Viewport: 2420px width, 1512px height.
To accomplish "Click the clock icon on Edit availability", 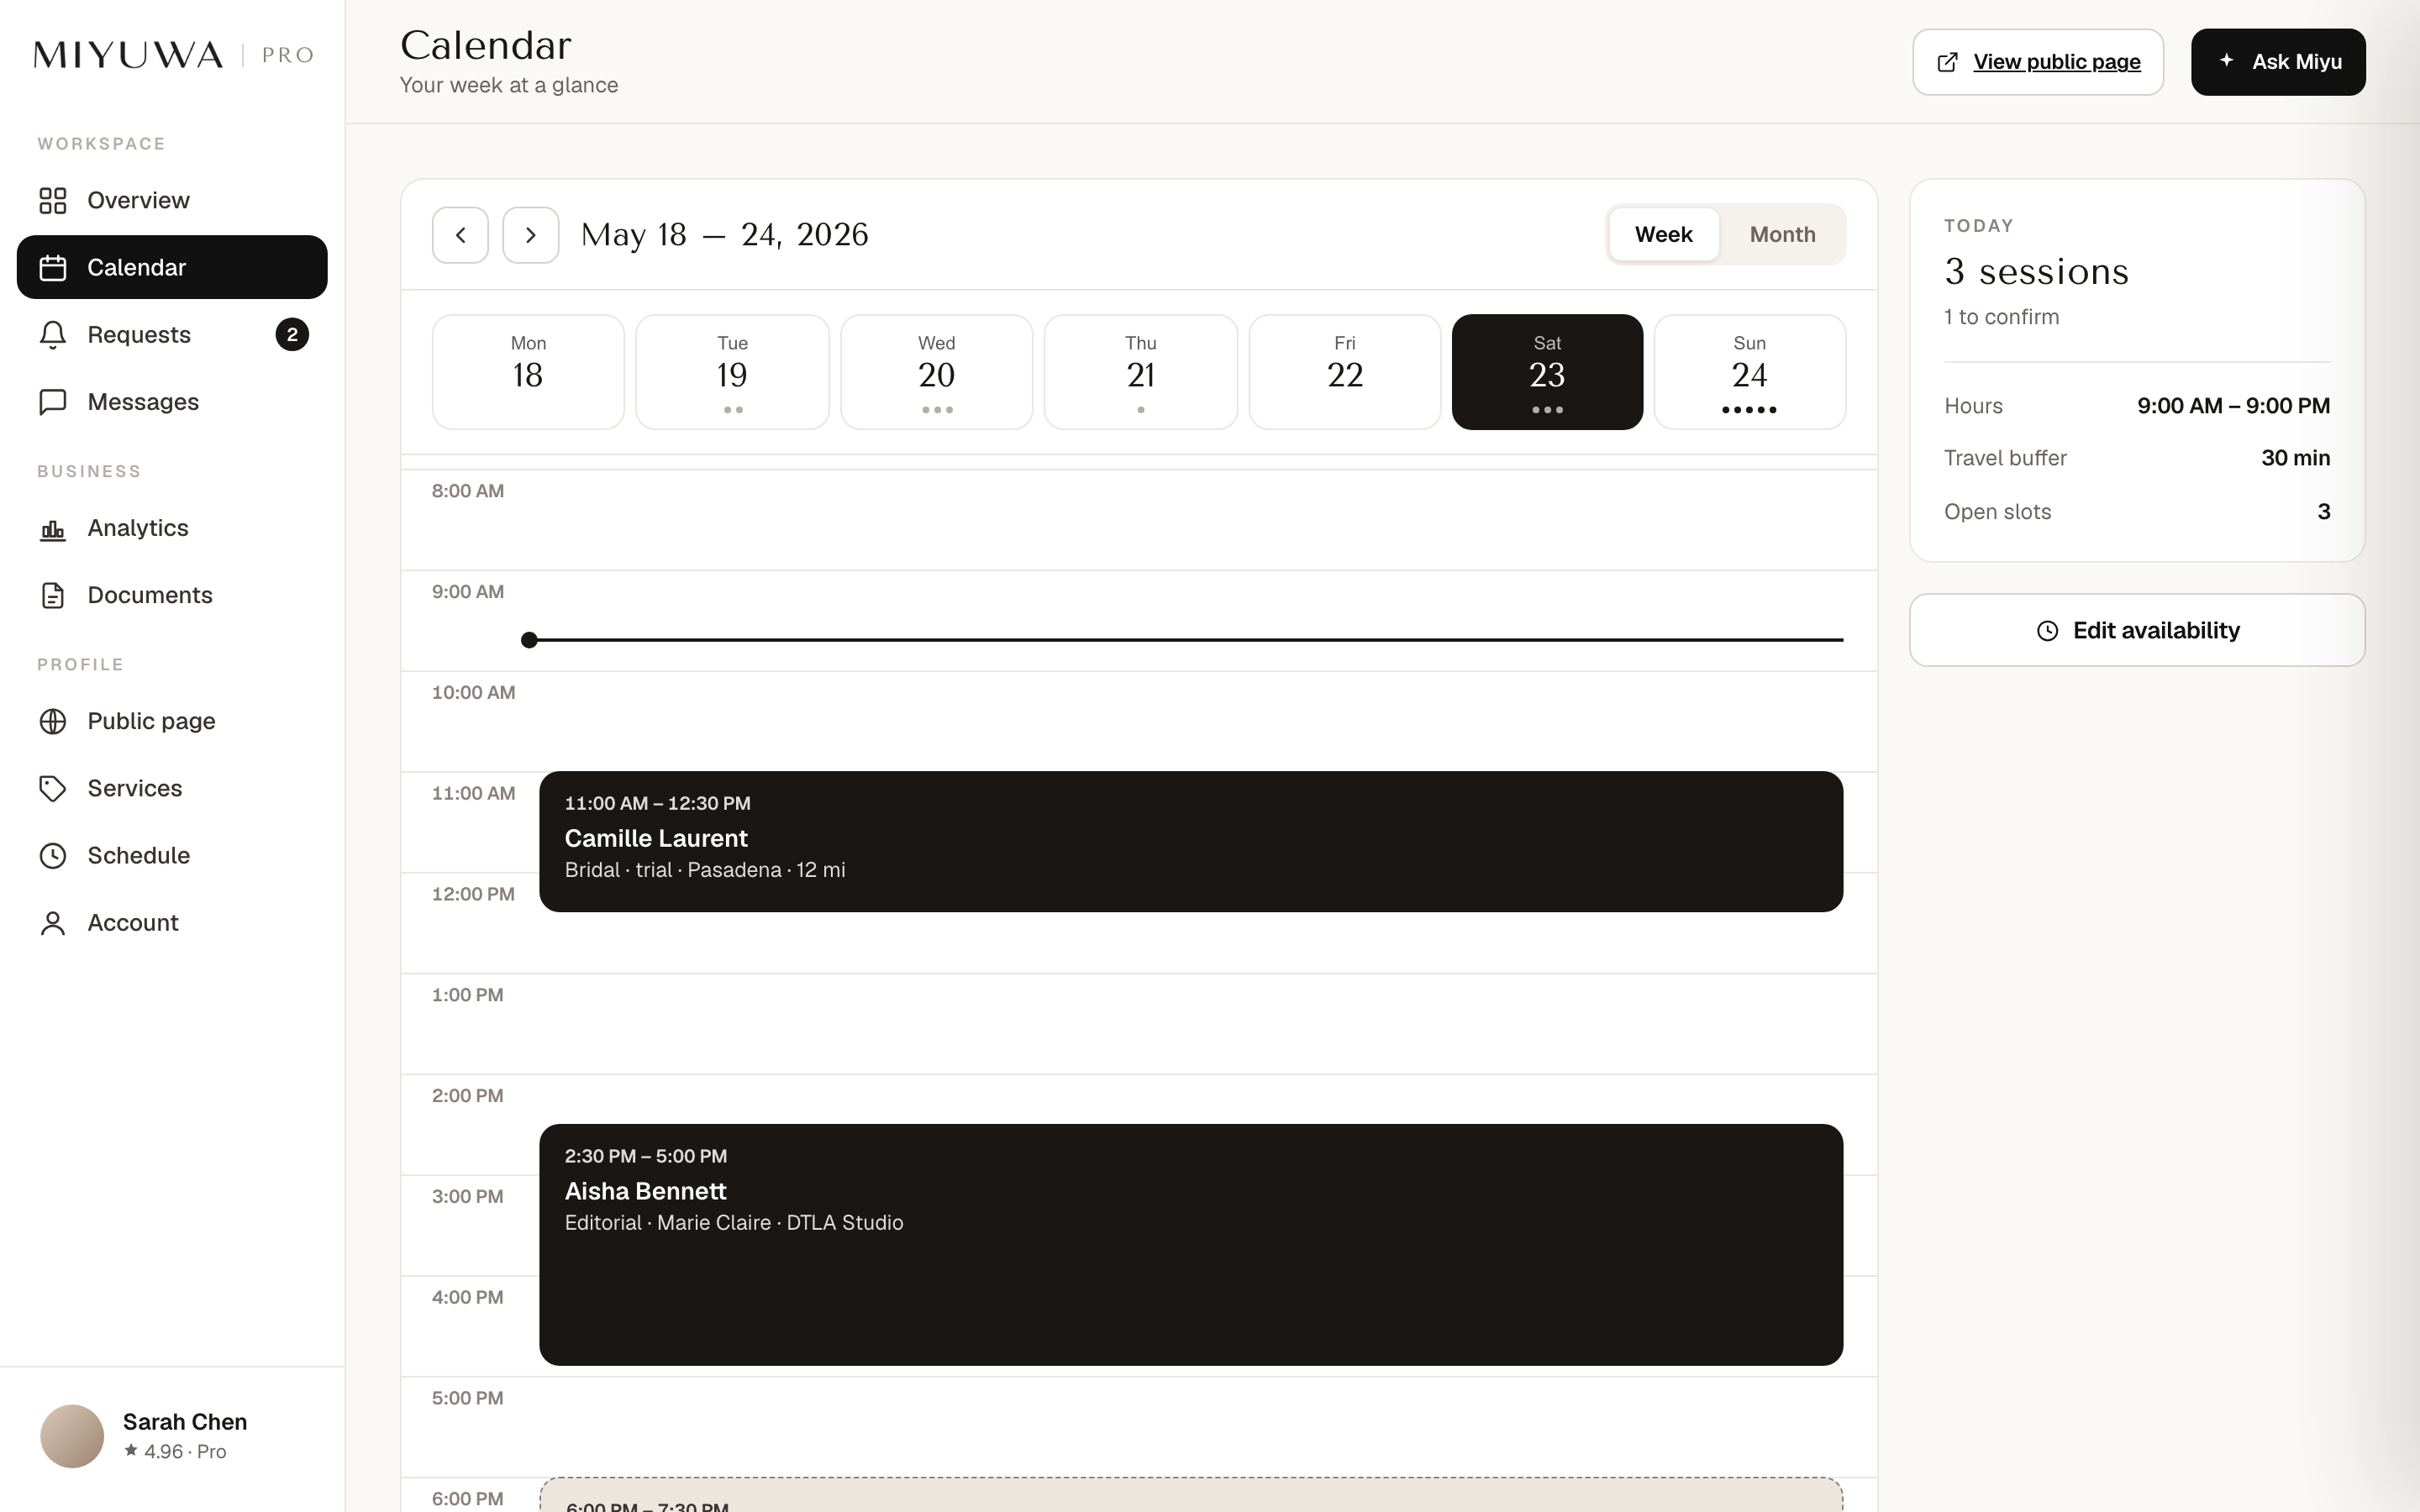I will pos(2047,630).
